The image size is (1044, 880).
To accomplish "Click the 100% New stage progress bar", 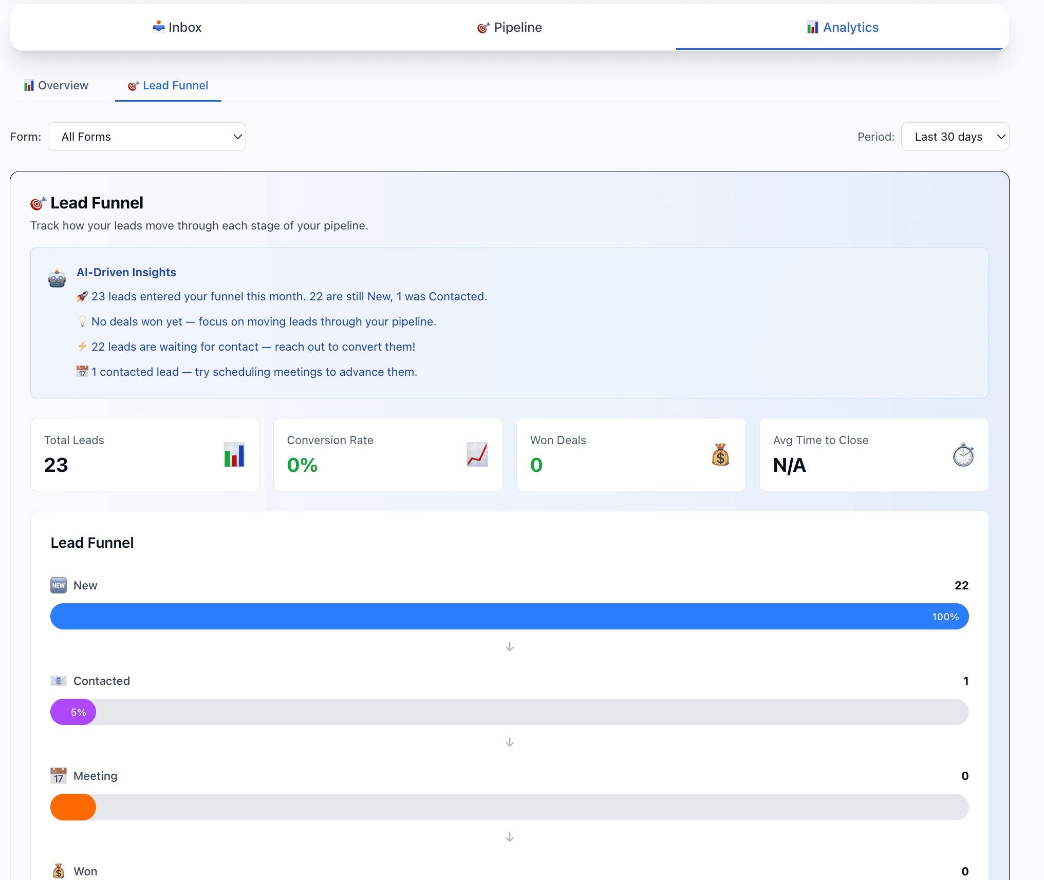I will [x=510, y=616].
